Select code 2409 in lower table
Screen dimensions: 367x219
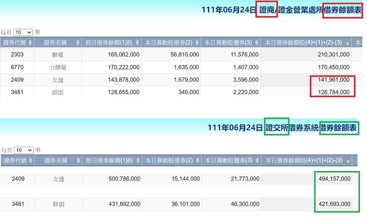(18, 179)
